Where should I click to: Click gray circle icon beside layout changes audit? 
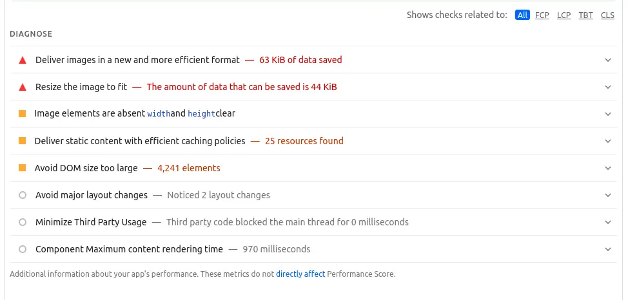tap(23, 195)
